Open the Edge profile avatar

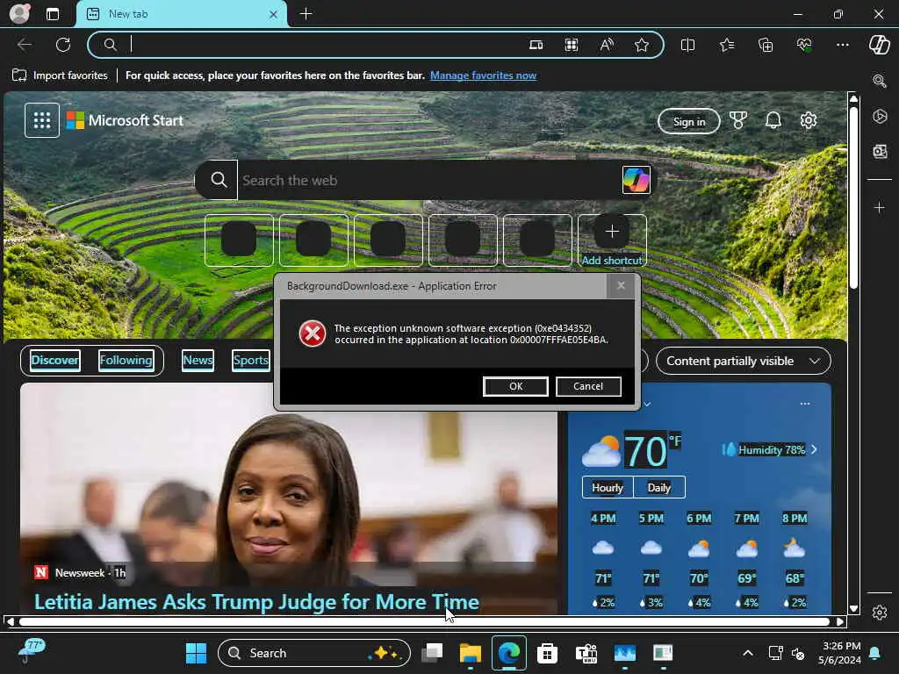point(19,13)
